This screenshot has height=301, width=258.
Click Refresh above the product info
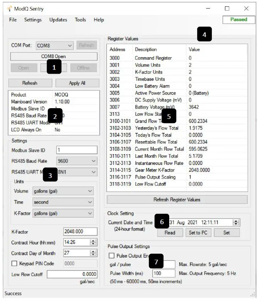[30, 83]
